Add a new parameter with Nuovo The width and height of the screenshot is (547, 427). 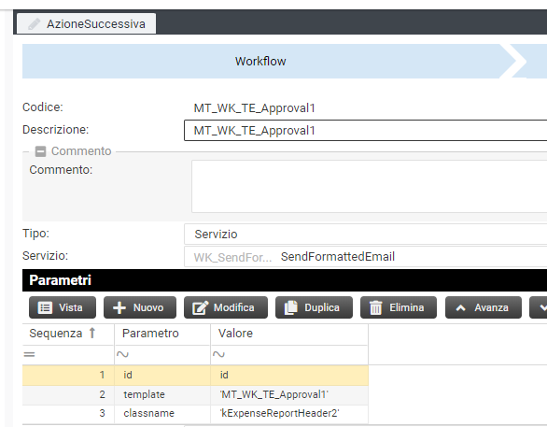point(139,307)
